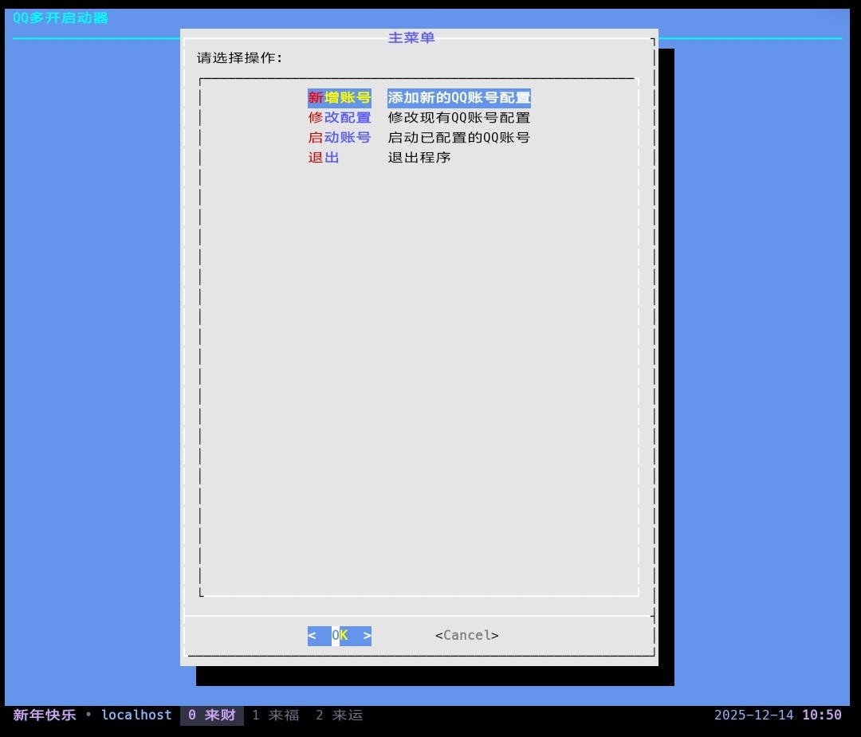Select the 启动账号 option
This screenshot has height=737, width=861.
point(340,138)
